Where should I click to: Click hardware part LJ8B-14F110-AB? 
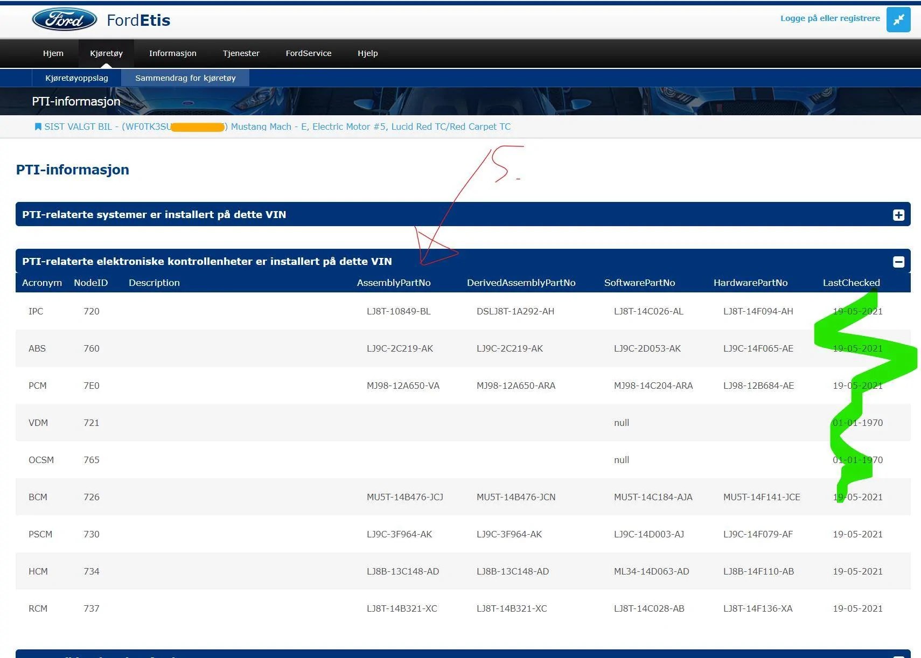[758, 571]
